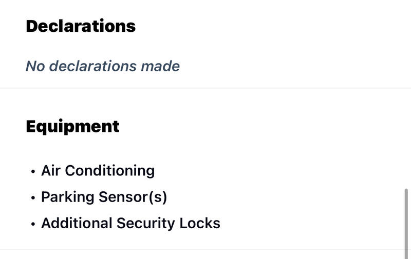The width and height of the screenshot is (411, 259).
Task: Click the Declarations section heading
Action: [81, 26]
